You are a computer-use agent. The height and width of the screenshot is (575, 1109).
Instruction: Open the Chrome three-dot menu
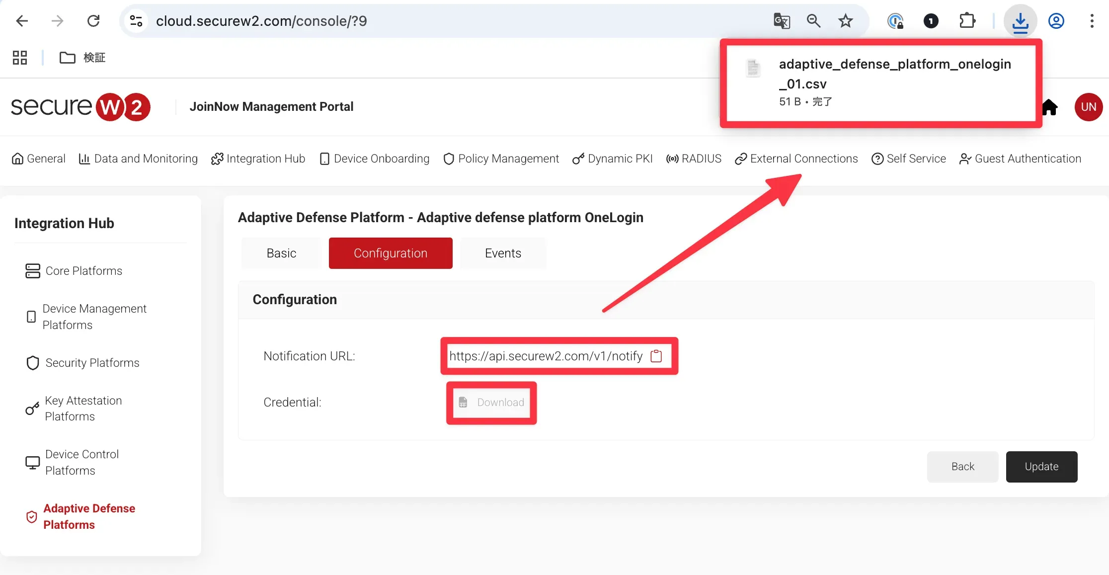point(1092,21)
